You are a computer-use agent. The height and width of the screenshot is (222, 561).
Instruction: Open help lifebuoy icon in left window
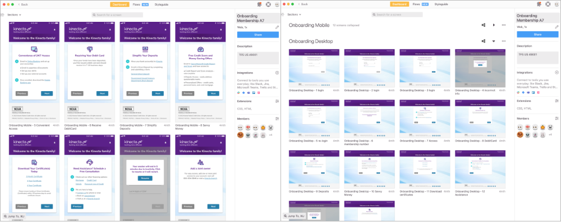coord(268,4)
